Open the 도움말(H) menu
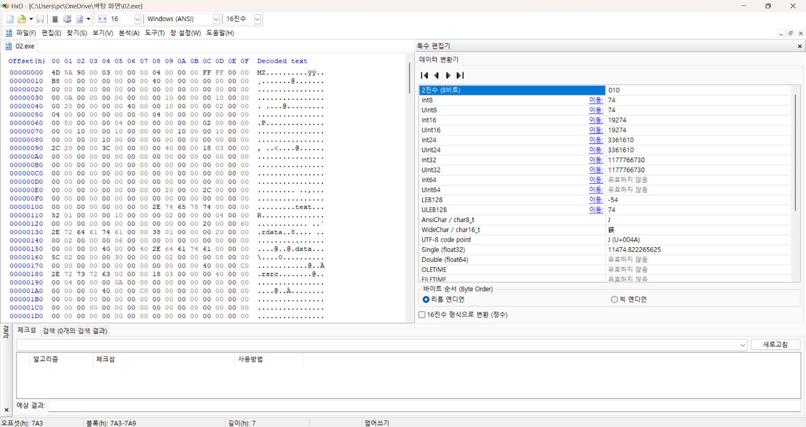 pyautogui.click(x=220, y=33)
